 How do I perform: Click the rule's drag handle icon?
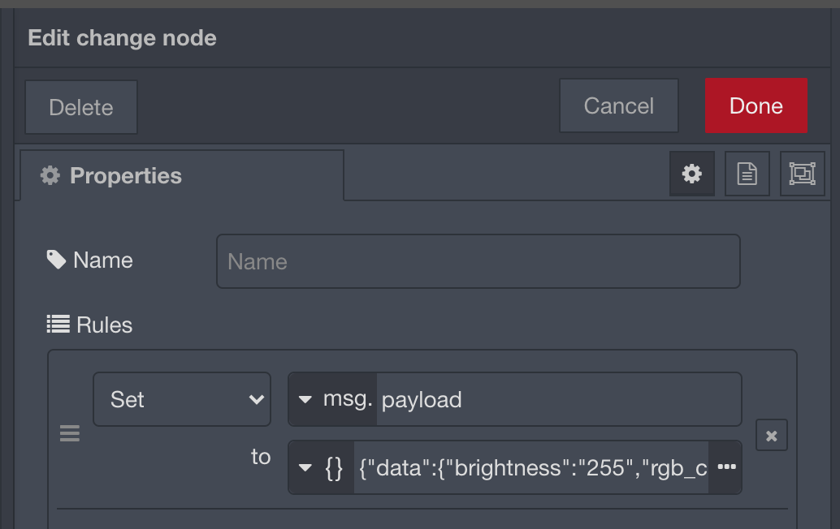point(70,434)
